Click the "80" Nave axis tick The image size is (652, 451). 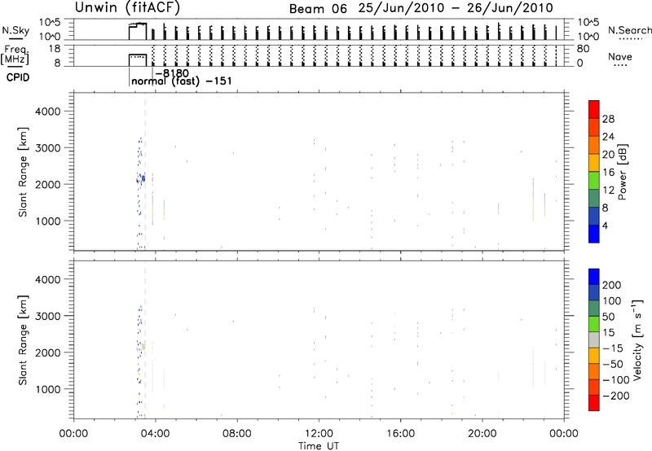point(583,49)
